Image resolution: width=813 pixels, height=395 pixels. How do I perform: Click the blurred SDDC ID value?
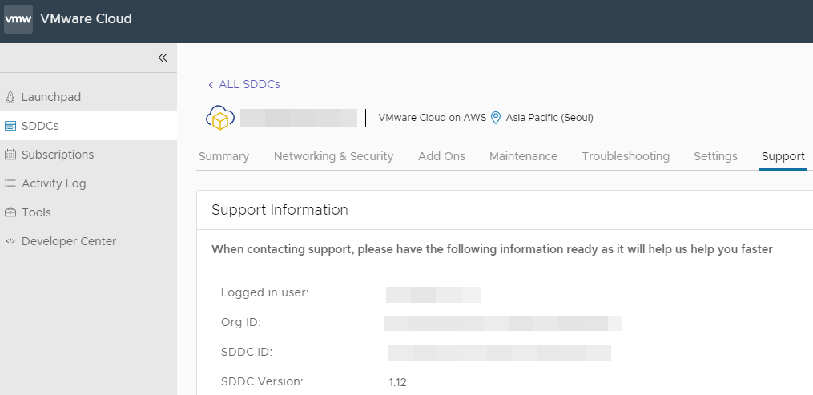pos(499,353)
